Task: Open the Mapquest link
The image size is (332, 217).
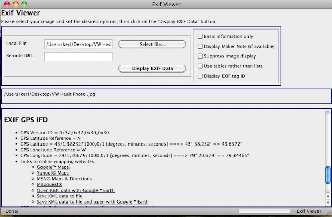Action: [50, 184]
